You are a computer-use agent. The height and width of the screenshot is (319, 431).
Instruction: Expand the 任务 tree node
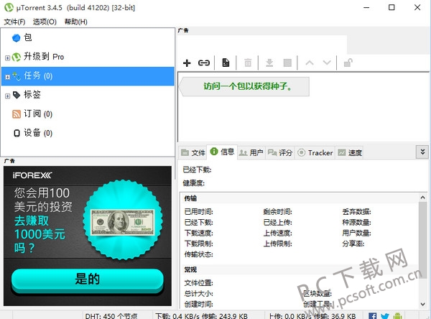[x=7, y=77]
